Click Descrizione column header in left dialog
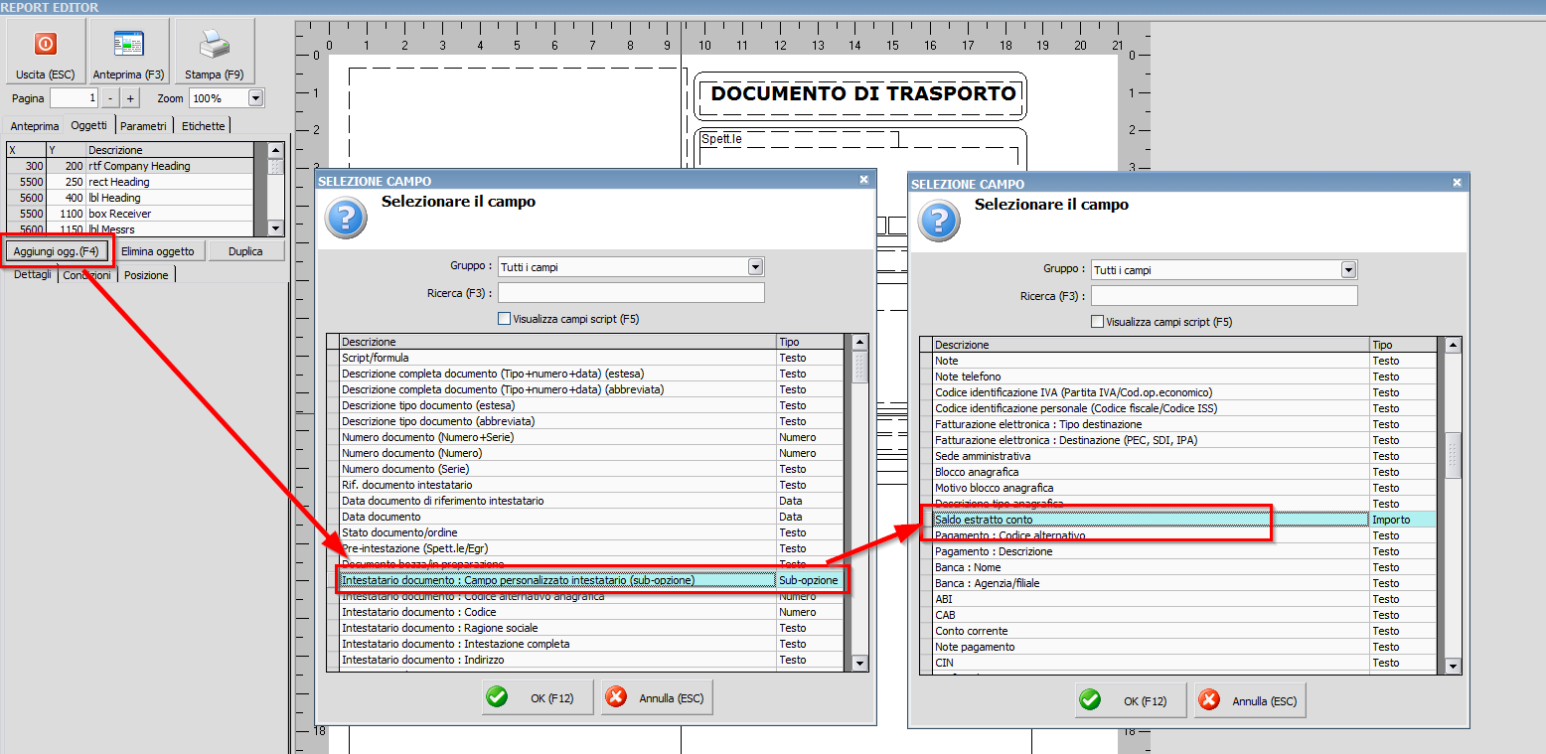 [557, 342]
